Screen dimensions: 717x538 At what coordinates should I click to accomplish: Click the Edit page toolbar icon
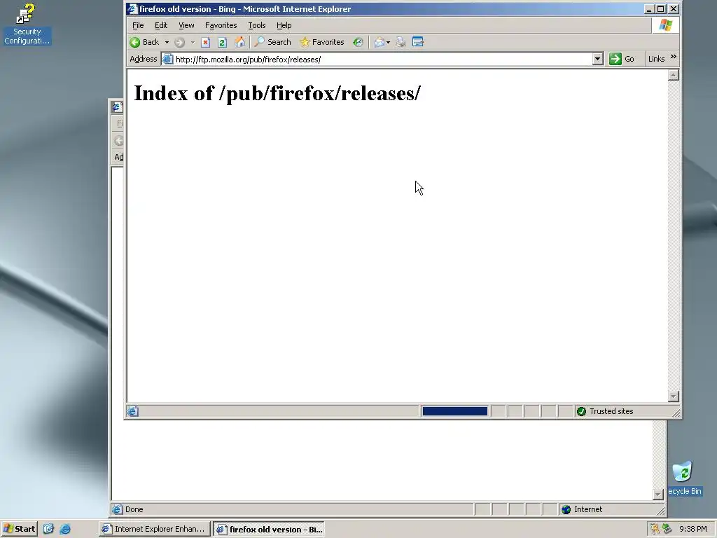(417, 42)
